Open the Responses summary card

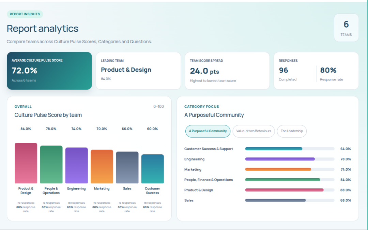coord(316,71)
